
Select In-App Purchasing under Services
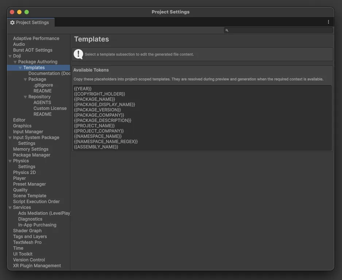pos(37,225)
